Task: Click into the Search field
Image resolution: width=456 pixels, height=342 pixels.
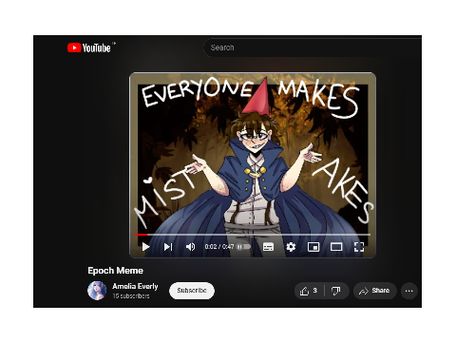Action: click(312, 47)
